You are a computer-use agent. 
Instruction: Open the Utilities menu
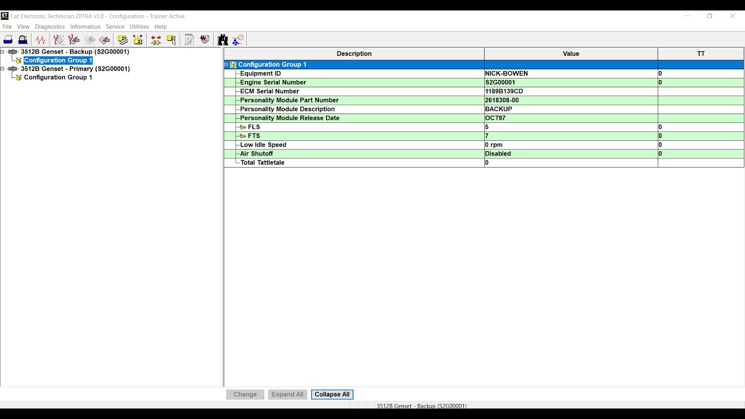139,27
